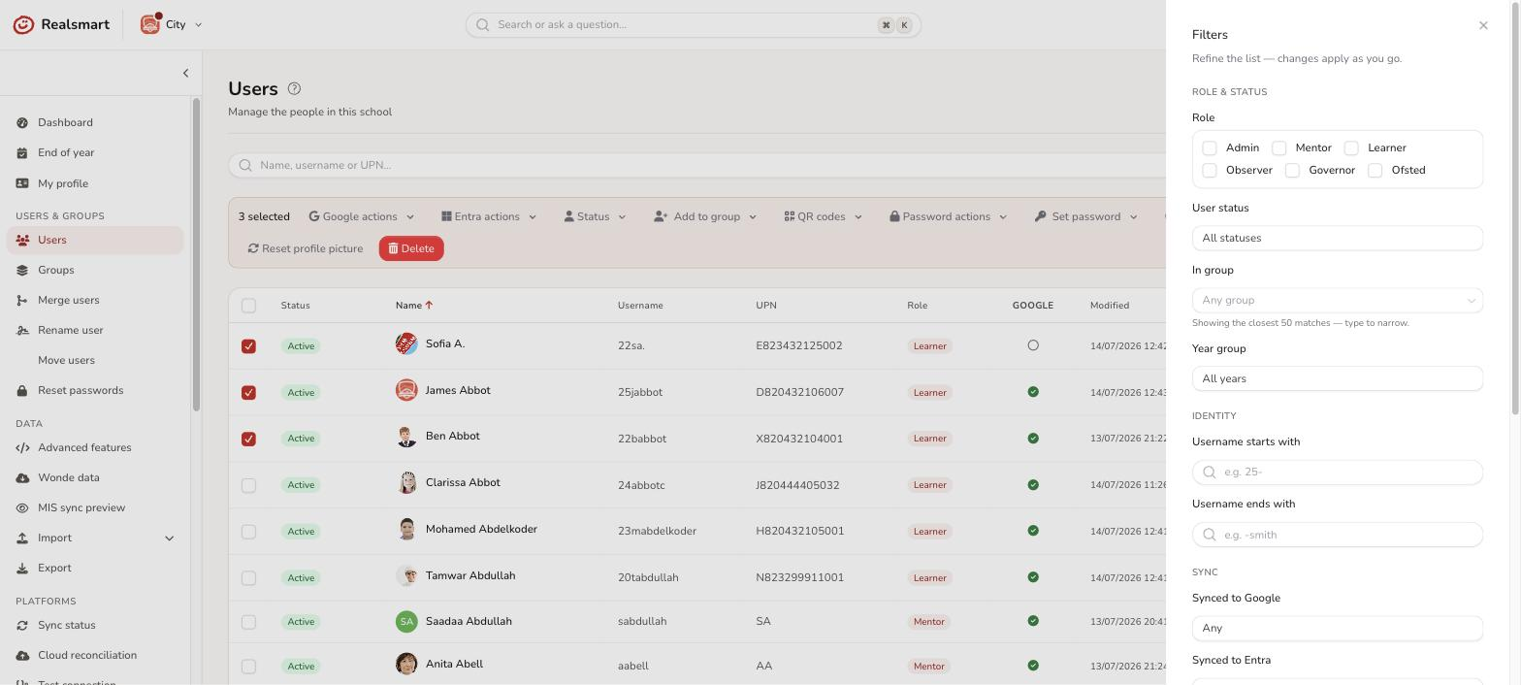Tick the Governor role filter checkbox

pyautogui.click(x=1292, y=171)
